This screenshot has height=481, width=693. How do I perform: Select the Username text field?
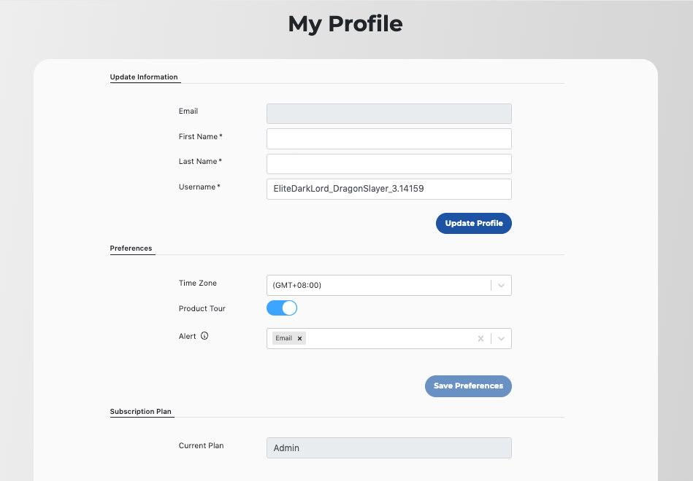click(x=388, y=189)
